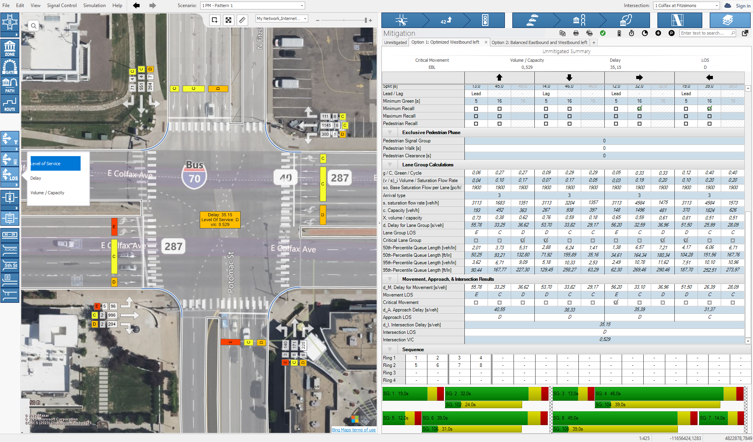The height and width of the screenshot is (442, 753).
Task: Click the SG: 1 19.0s green phase bar
Action: click(x=405, y=394)
